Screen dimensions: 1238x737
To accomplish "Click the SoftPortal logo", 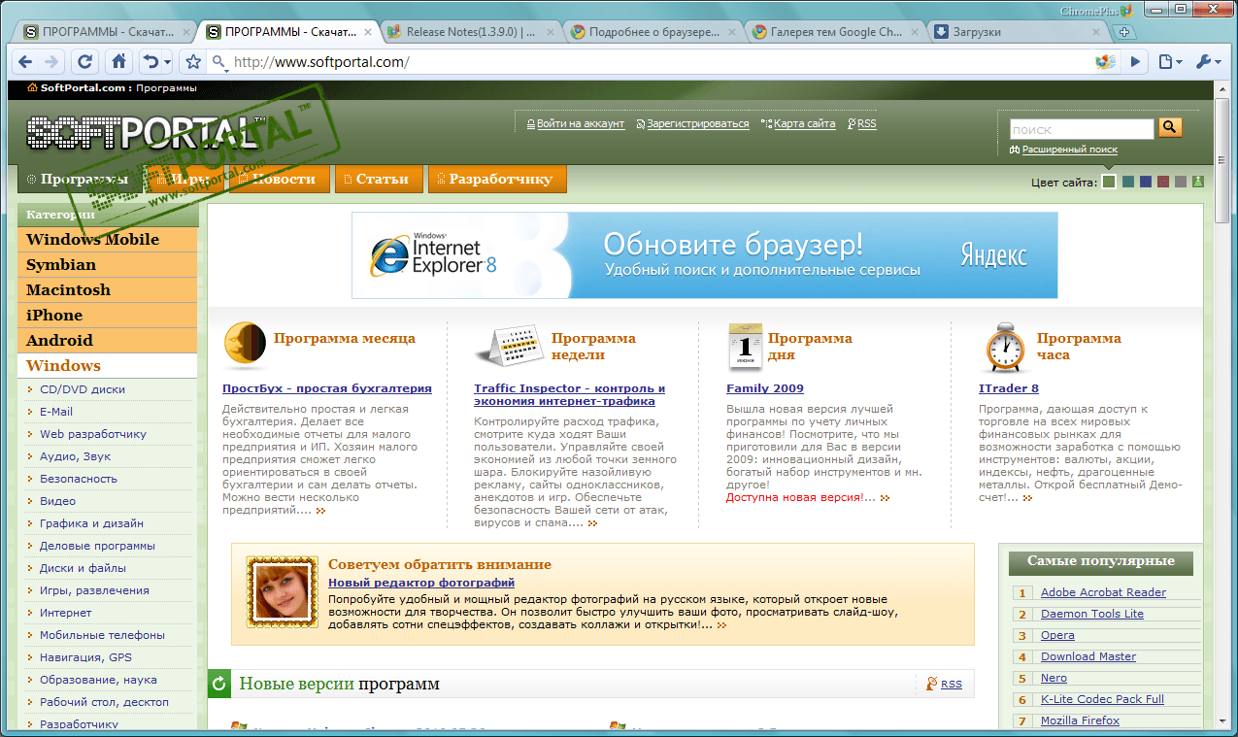I will tap(146, 134).
